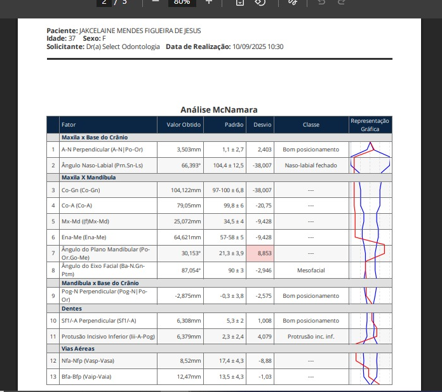Click the '6,308mm' value cell
The width and height of the screenshot is (442, 392).
click(180, 321)
